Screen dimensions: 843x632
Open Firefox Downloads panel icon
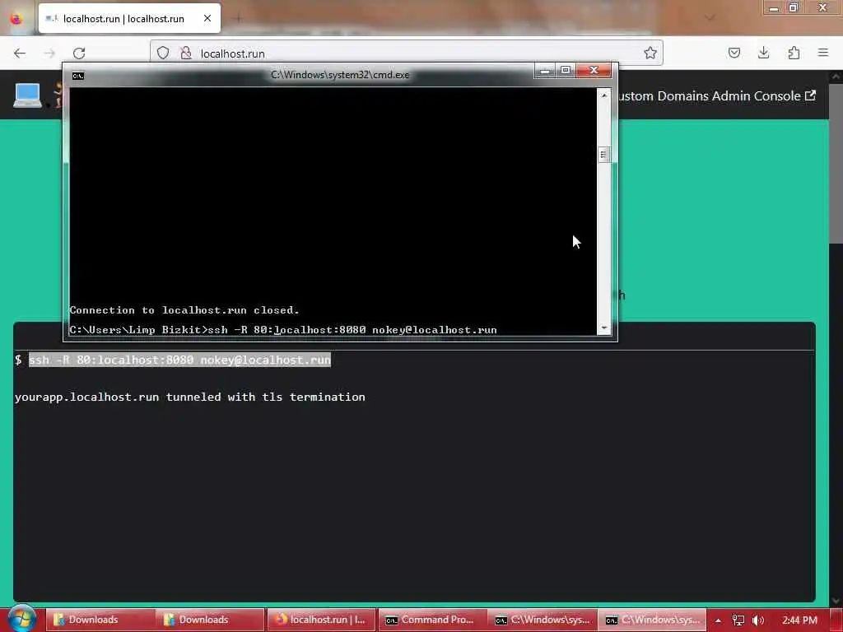(x=763, y=53)
